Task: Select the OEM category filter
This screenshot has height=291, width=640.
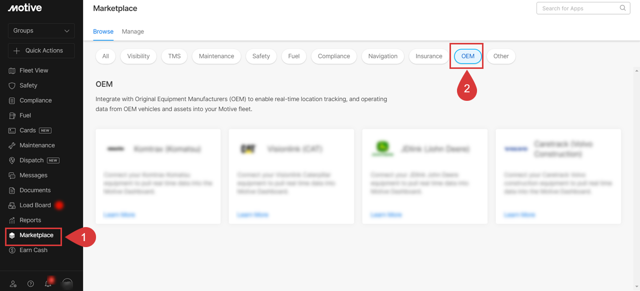Action: click(x=468, y=56)
